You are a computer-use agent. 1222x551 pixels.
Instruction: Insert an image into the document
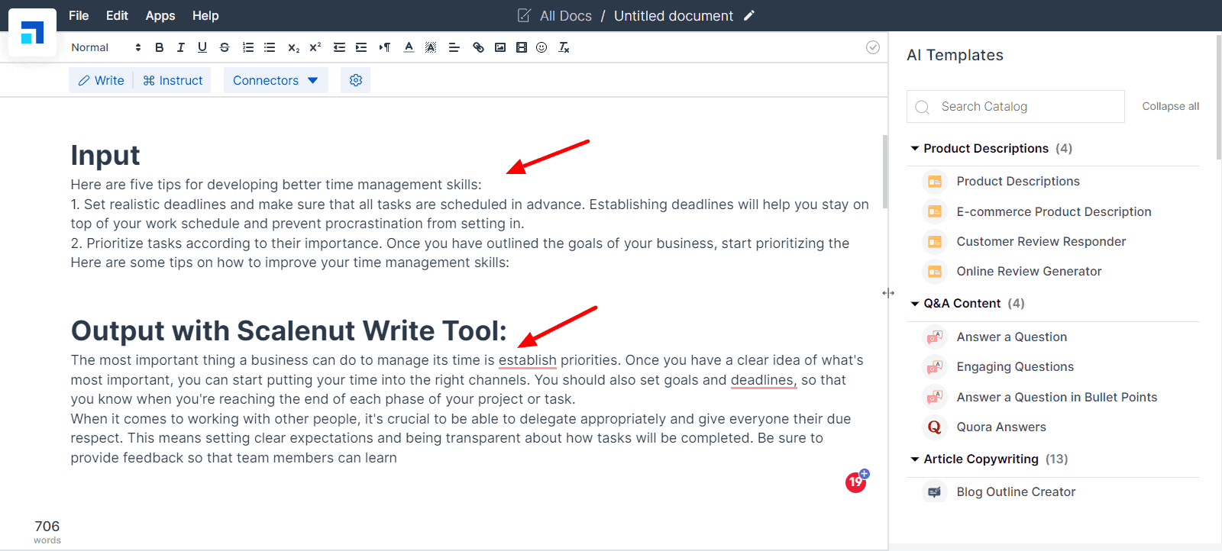[x=500, y=47]
